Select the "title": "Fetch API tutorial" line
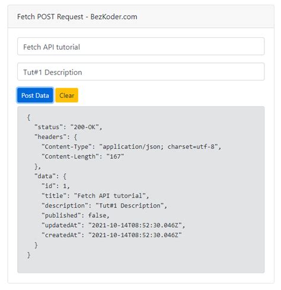This screenshot has width=281, height=290. (x=95, y=196)
